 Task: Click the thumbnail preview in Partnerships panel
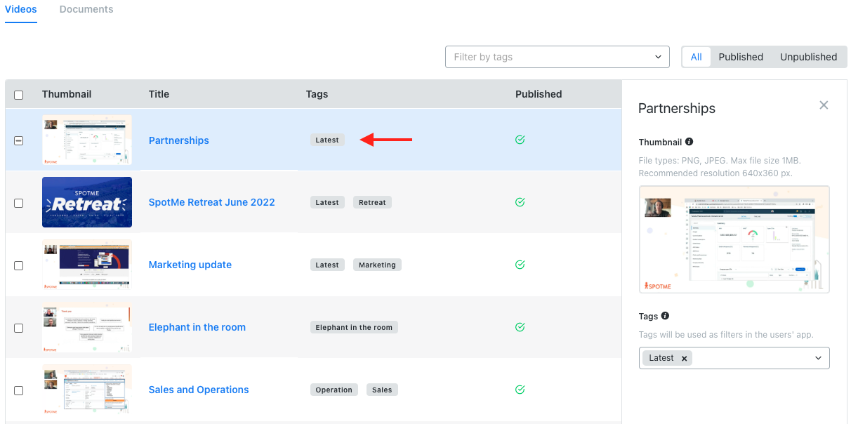[734, 239]
